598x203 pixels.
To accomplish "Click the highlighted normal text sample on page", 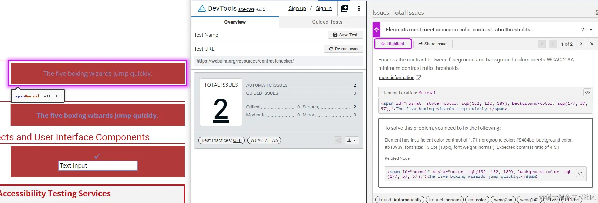I will coord(98,73).
